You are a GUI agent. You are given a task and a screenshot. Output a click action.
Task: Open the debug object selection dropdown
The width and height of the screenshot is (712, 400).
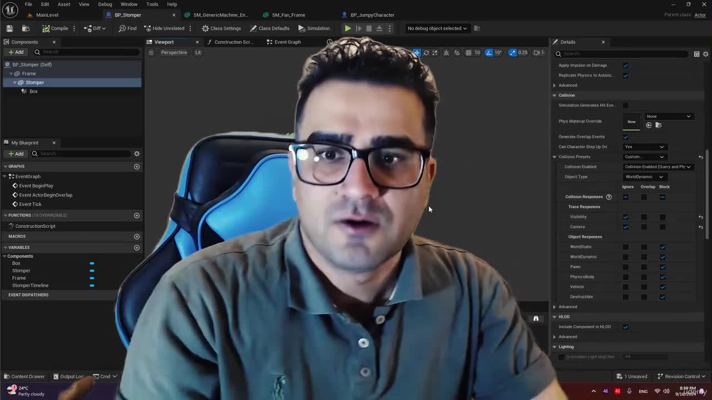[x=437, y=28]
